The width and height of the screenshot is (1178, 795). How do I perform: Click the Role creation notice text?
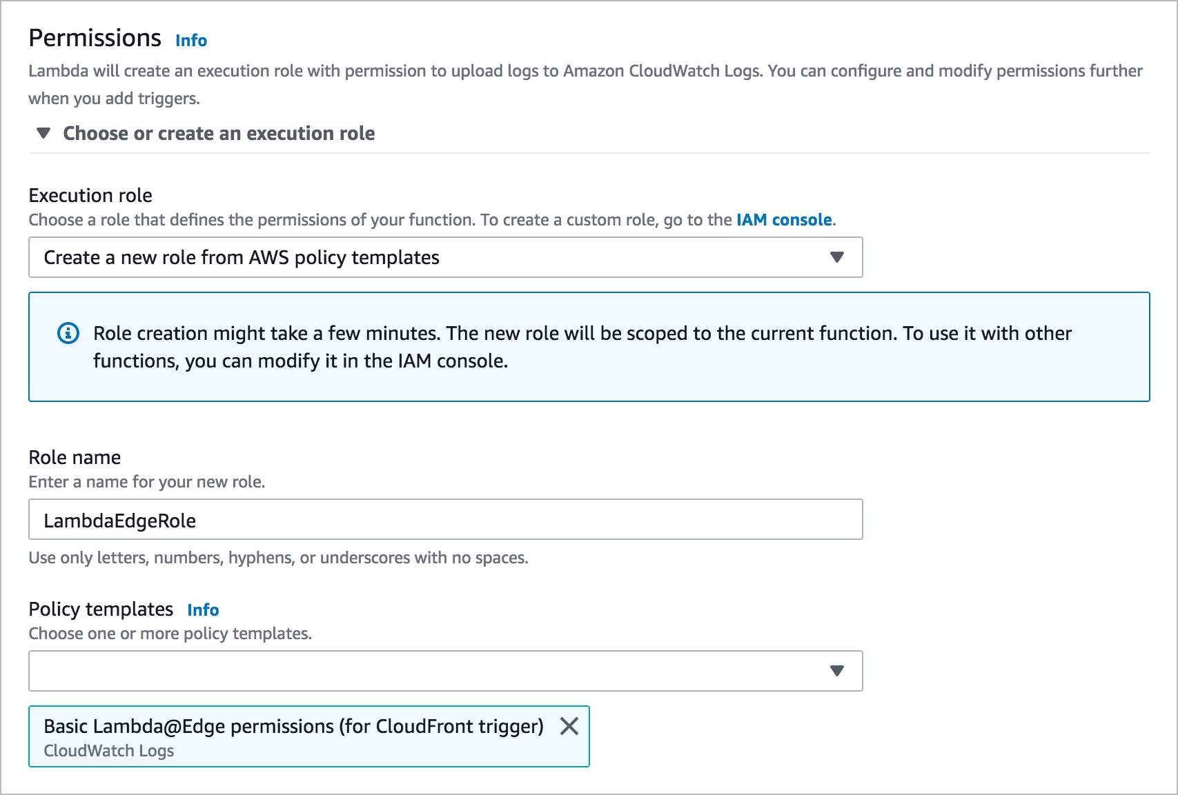coord(582,347)
